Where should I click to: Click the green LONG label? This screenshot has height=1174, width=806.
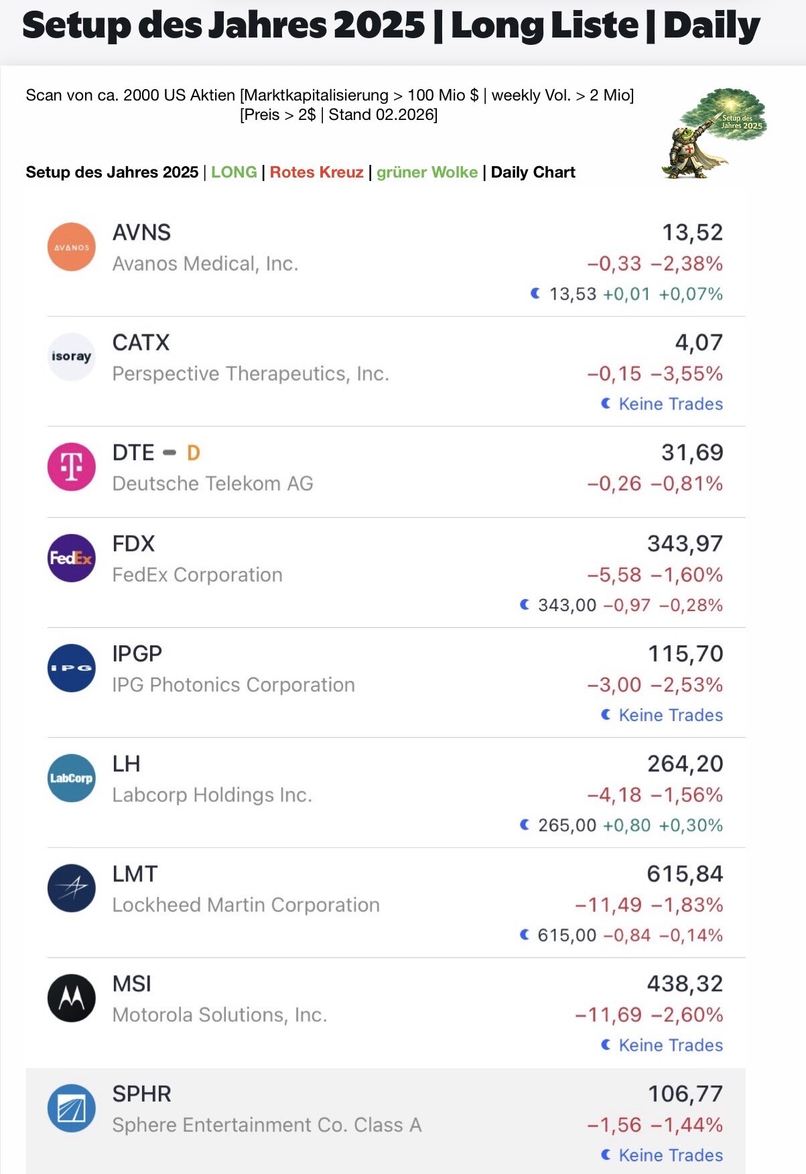pos(234,172)
